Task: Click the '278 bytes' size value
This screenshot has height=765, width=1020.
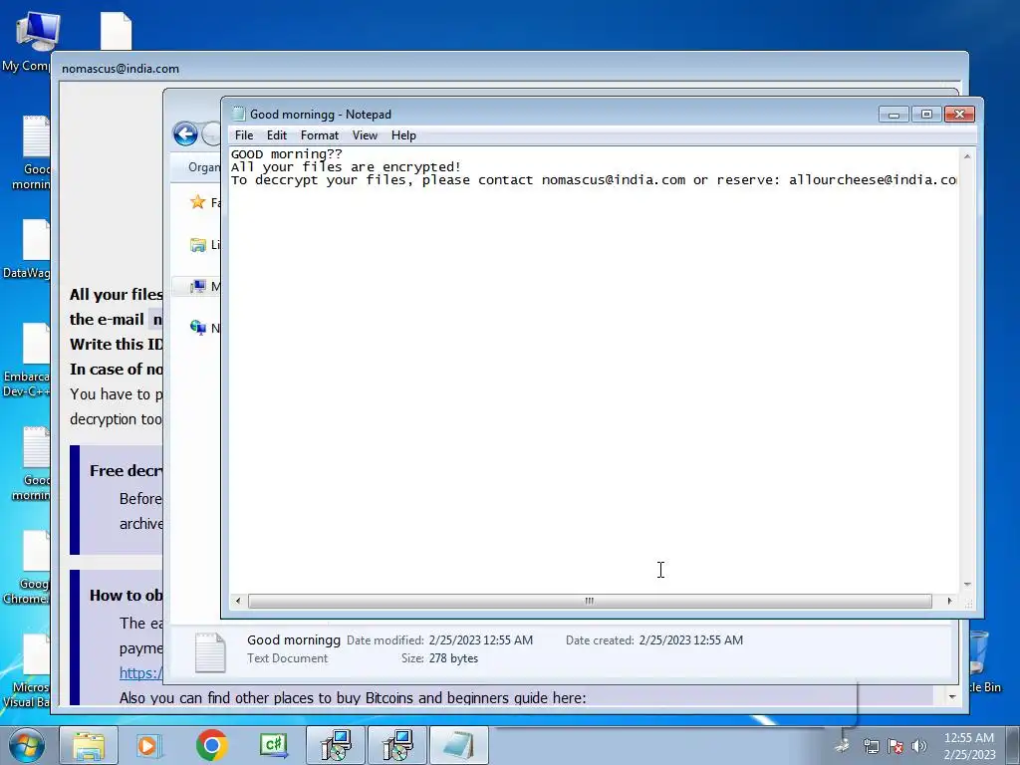Action: (453, 658)
